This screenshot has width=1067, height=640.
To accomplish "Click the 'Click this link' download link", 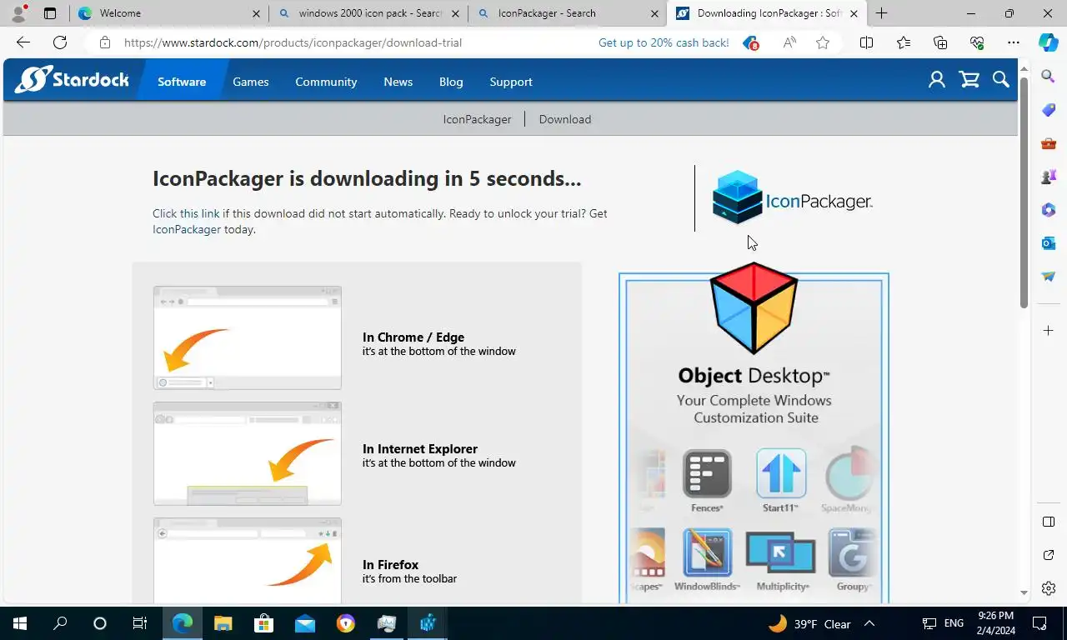I will click(186, 213).
